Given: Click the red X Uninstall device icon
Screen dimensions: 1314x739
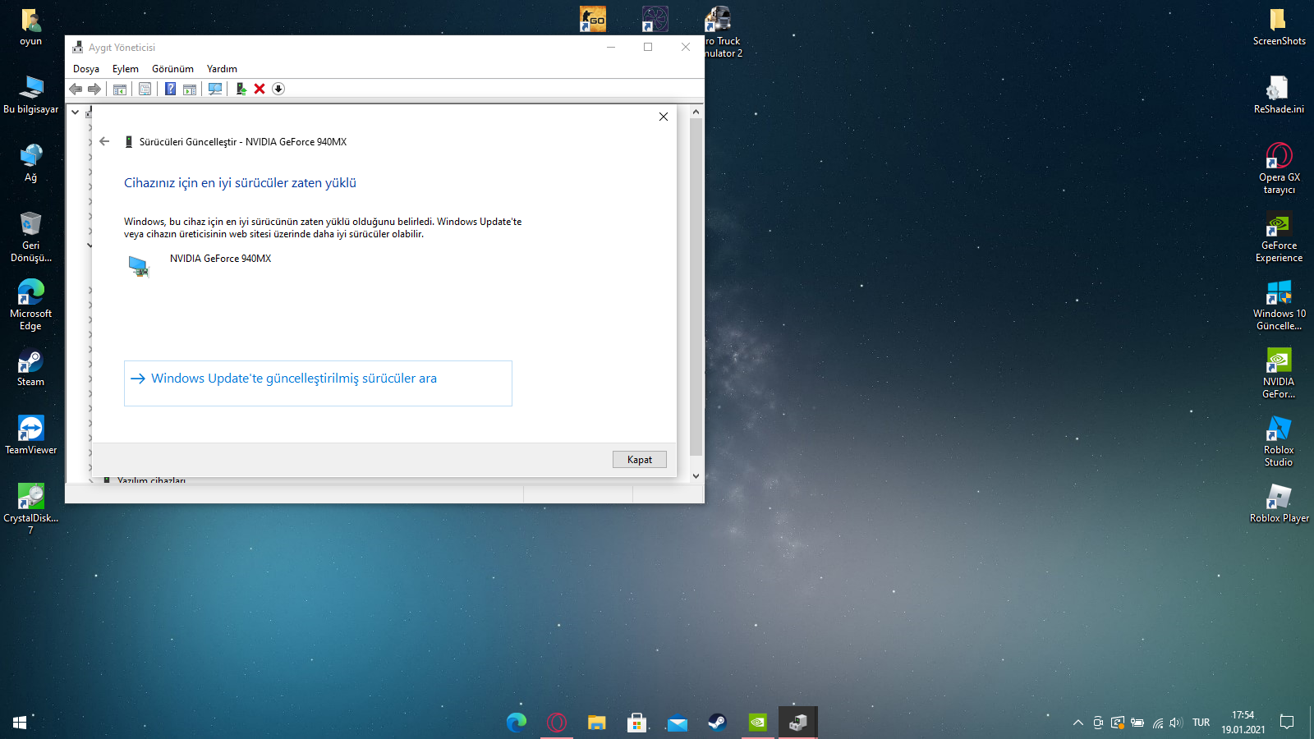Looking at the screenshot, I should [x=260, y=89].
